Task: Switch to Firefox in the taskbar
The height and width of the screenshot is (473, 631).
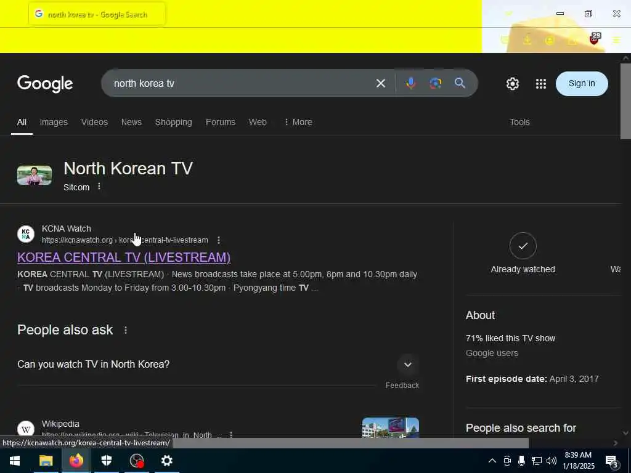Action: (76, 461)
